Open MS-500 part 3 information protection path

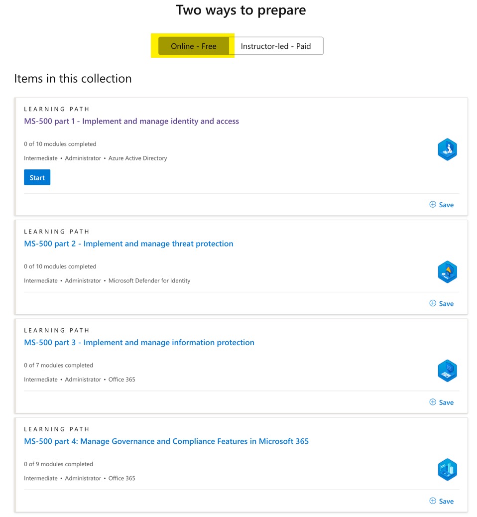[x=139, y=342]
